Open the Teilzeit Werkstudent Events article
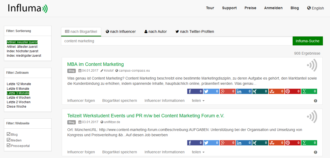The width and height of the screenshot is (330, 158). click(146, 116)
